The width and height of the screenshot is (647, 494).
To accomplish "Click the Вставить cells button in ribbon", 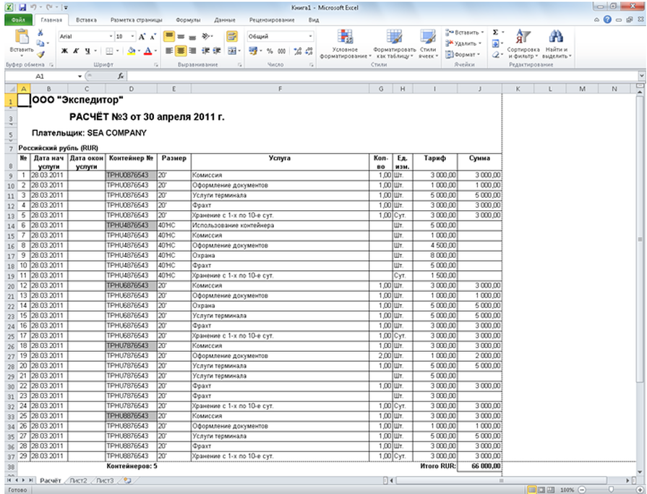I will coord(464,32).
